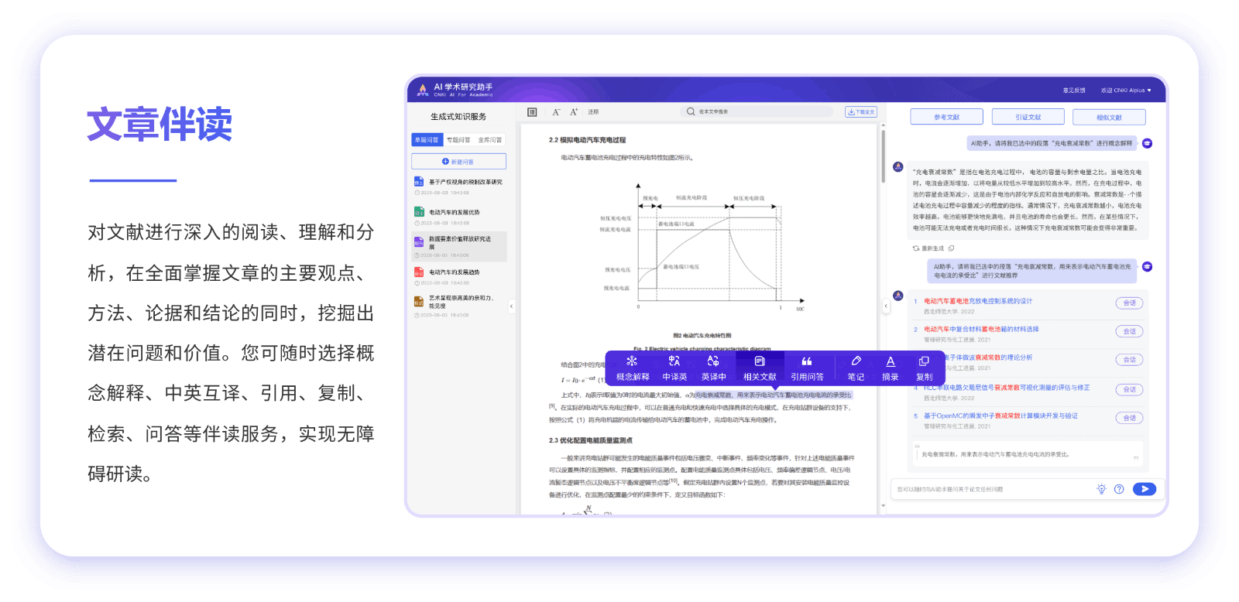
Task: Click the blue file icon of 基于产权视角的税制改革研究
Action: click(419, 182)
